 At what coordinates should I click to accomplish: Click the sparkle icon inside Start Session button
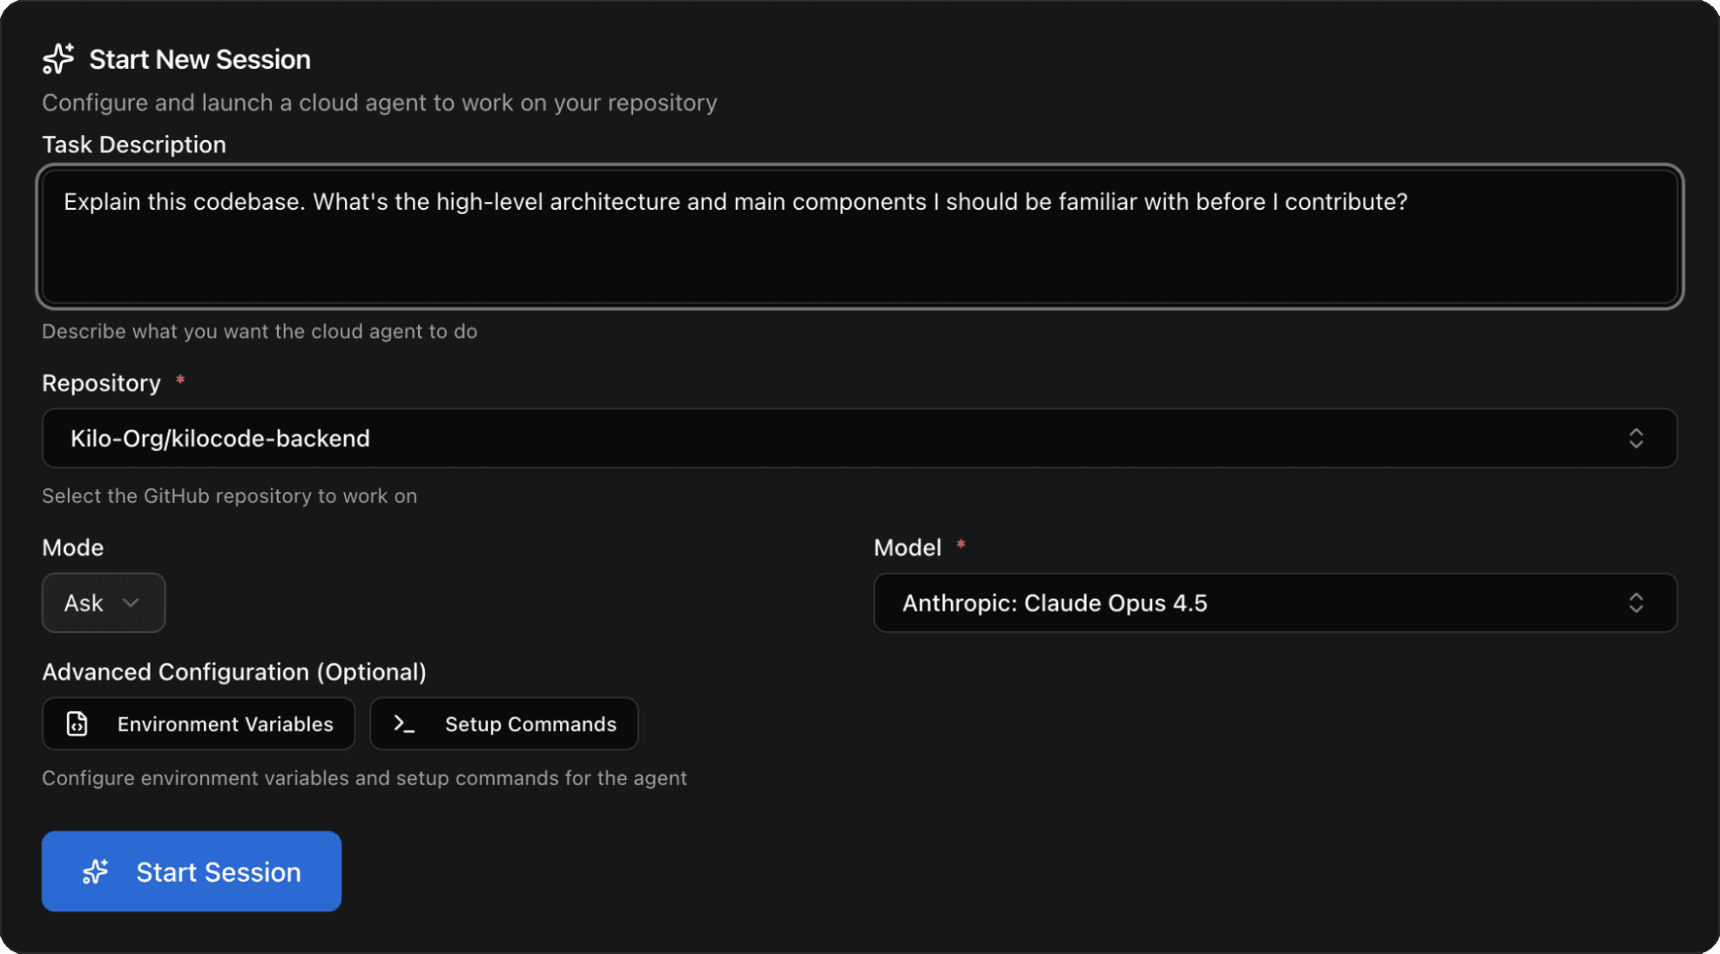tap(96, 871)
